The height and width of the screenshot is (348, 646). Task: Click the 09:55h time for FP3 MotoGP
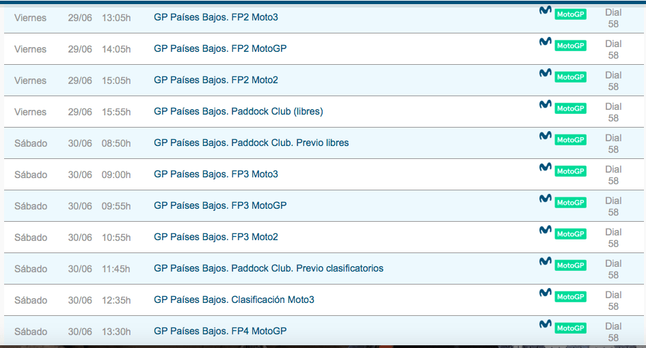tap(116, 206)
